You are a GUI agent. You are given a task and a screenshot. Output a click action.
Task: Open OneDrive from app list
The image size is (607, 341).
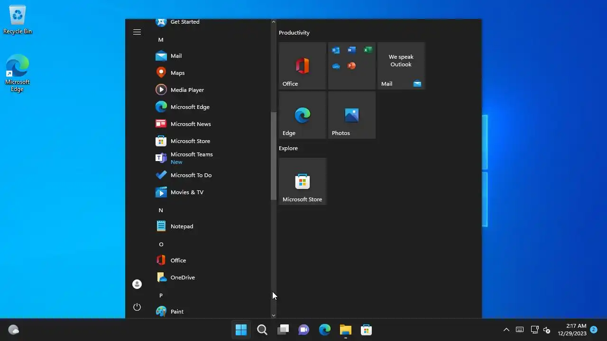coord(212,278)
